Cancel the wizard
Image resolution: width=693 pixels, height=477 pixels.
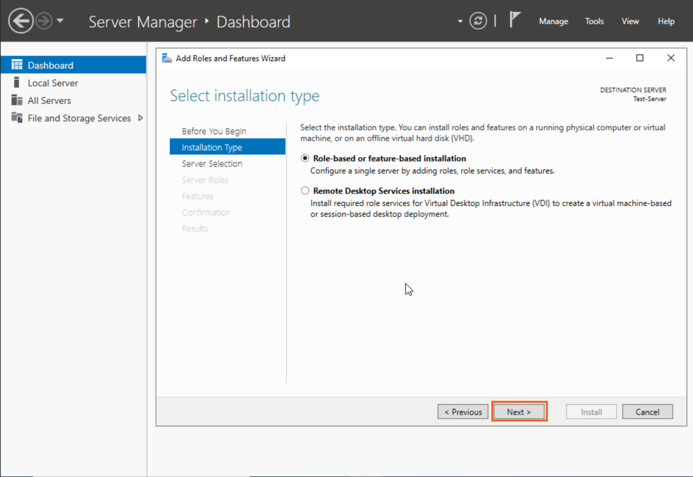point(647,412)
